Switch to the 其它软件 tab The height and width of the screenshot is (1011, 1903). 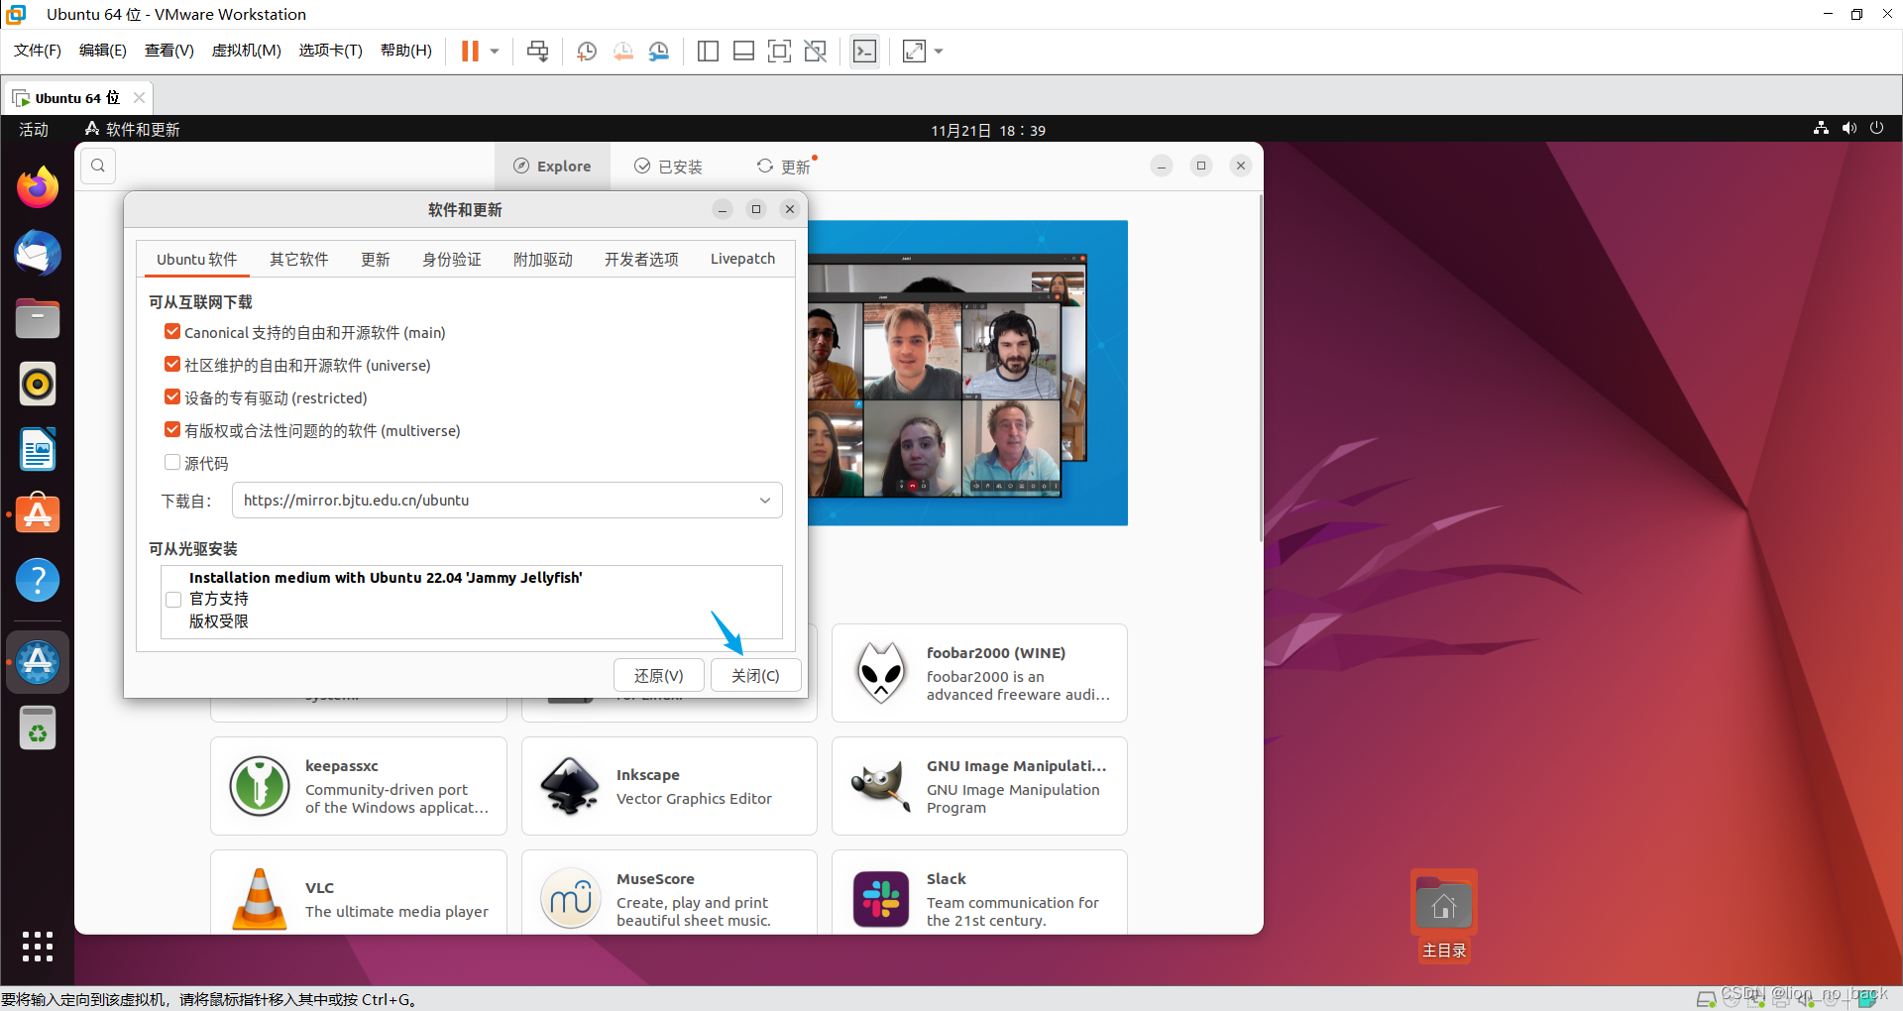coord(298,259)
